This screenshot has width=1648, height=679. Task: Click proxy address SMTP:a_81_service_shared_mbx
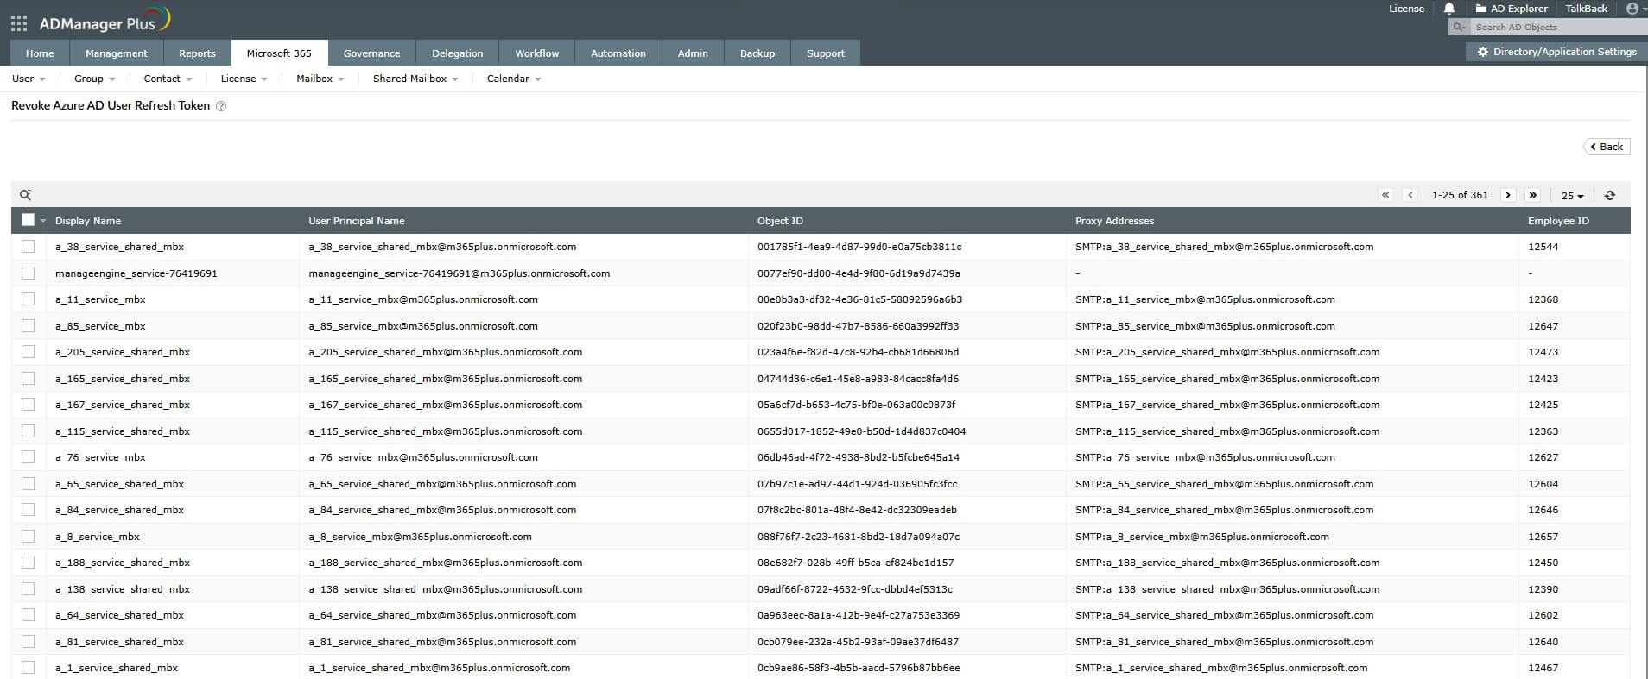(x=1225, y=642)
